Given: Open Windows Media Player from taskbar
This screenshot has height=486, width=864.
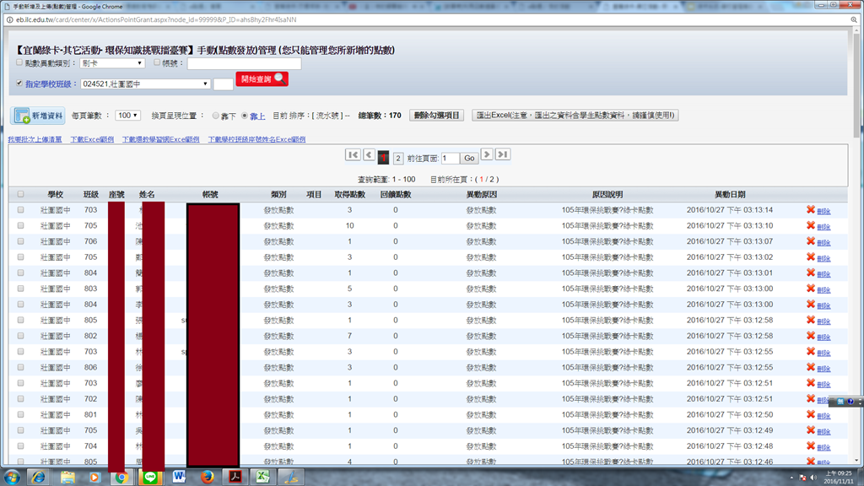Looking at the screenshot, I should pos(94,478).
